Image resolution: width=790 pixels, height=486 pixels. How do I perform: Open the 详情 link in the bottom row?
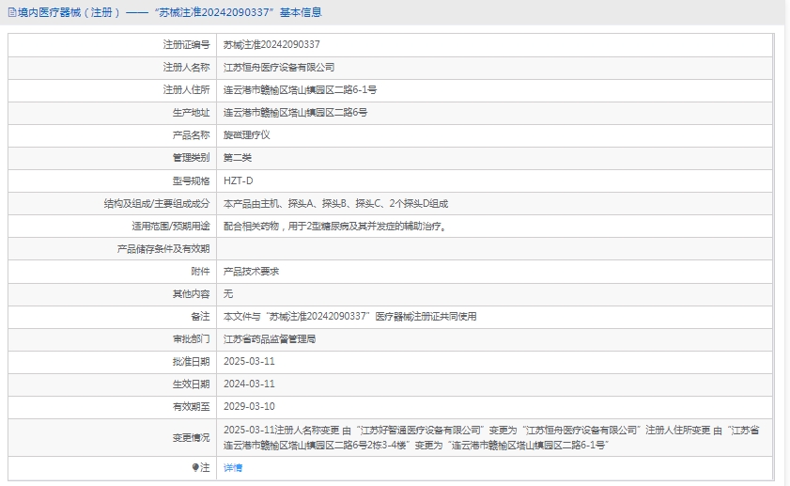tap(233, 467)
